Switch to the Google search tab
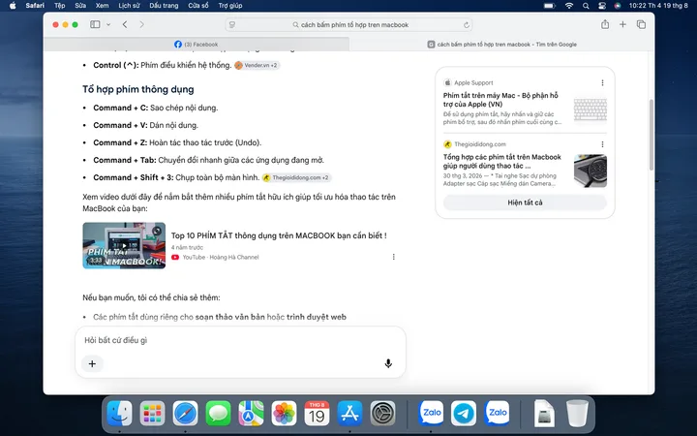The image size is (697, 436). click(x=501, y=44)
